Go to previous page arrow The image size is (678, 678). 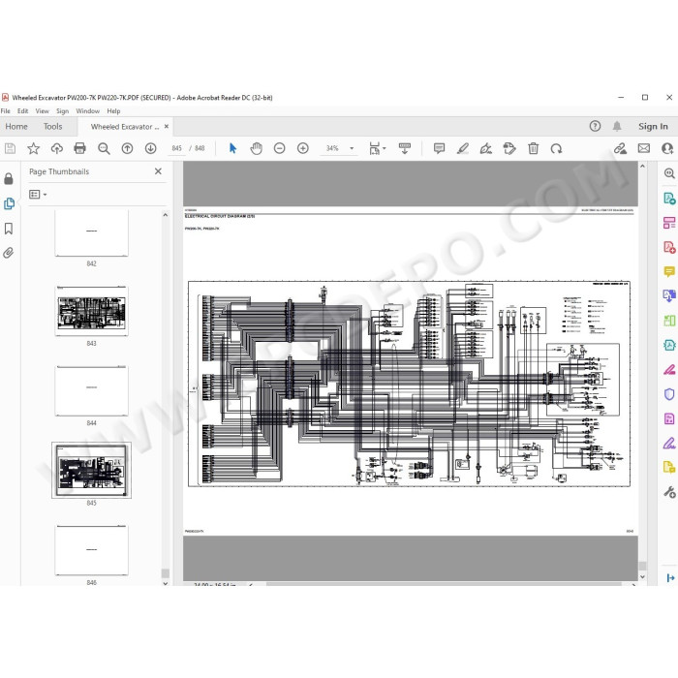tap(127, 149)
